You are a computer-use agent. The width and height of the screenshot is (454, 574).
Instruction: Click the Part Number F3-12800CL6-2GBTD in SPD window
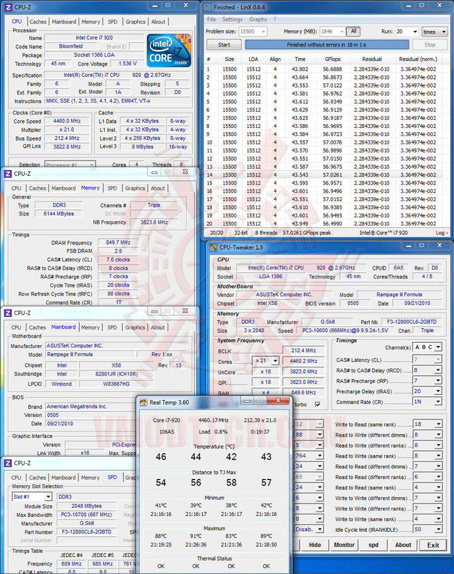(87, 532)
